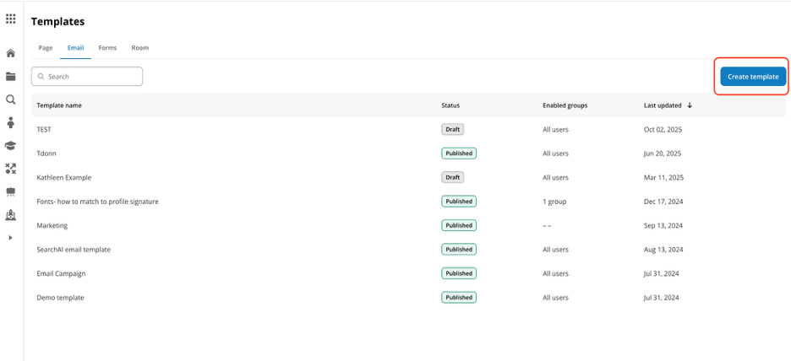Click the Sep 13, 2024 date cell
This screenshot has height=361, width=791.
[663, 225]
